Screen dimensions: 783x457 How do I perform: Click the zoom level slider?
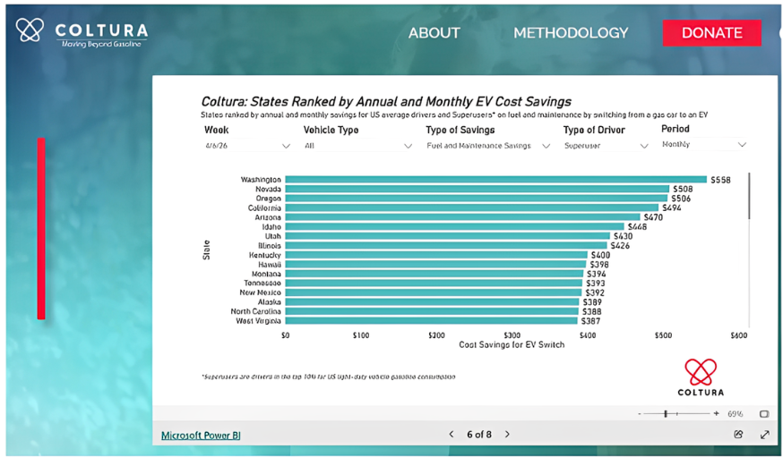coord(676,414)
